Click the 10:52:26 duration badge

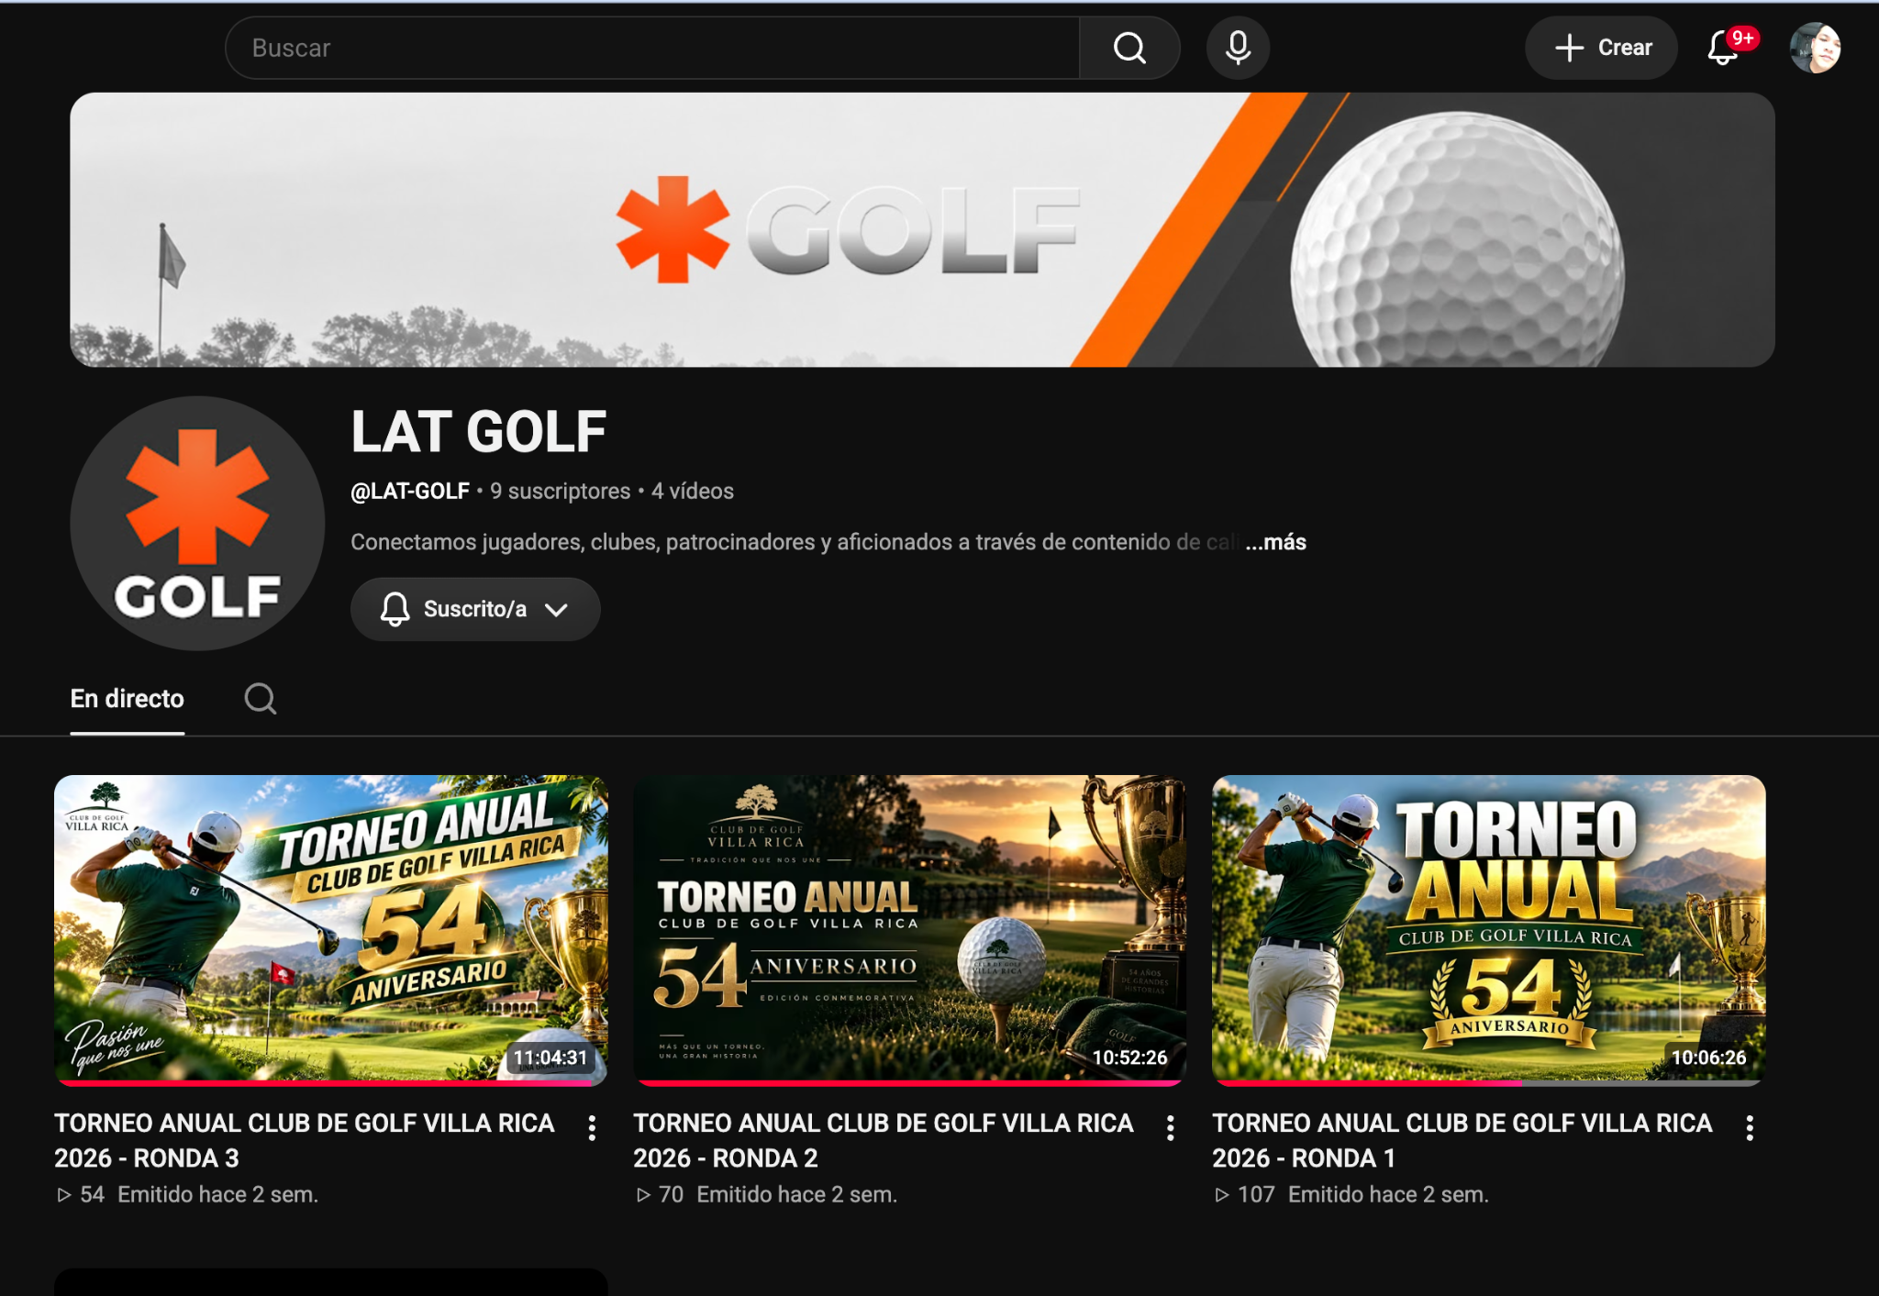click(x=1129, y=1058)
